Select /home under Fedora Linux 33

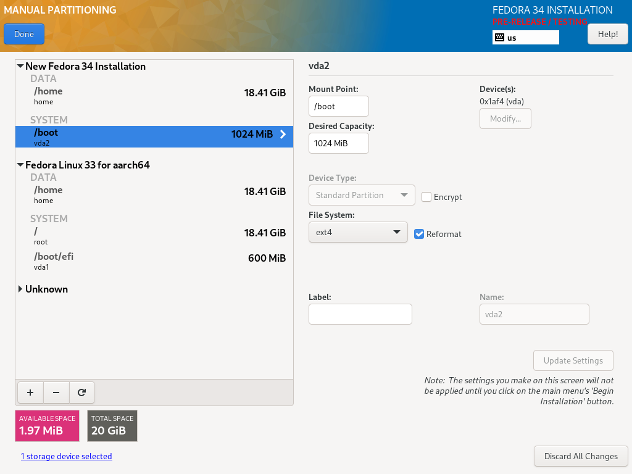(x=154, y=194)
